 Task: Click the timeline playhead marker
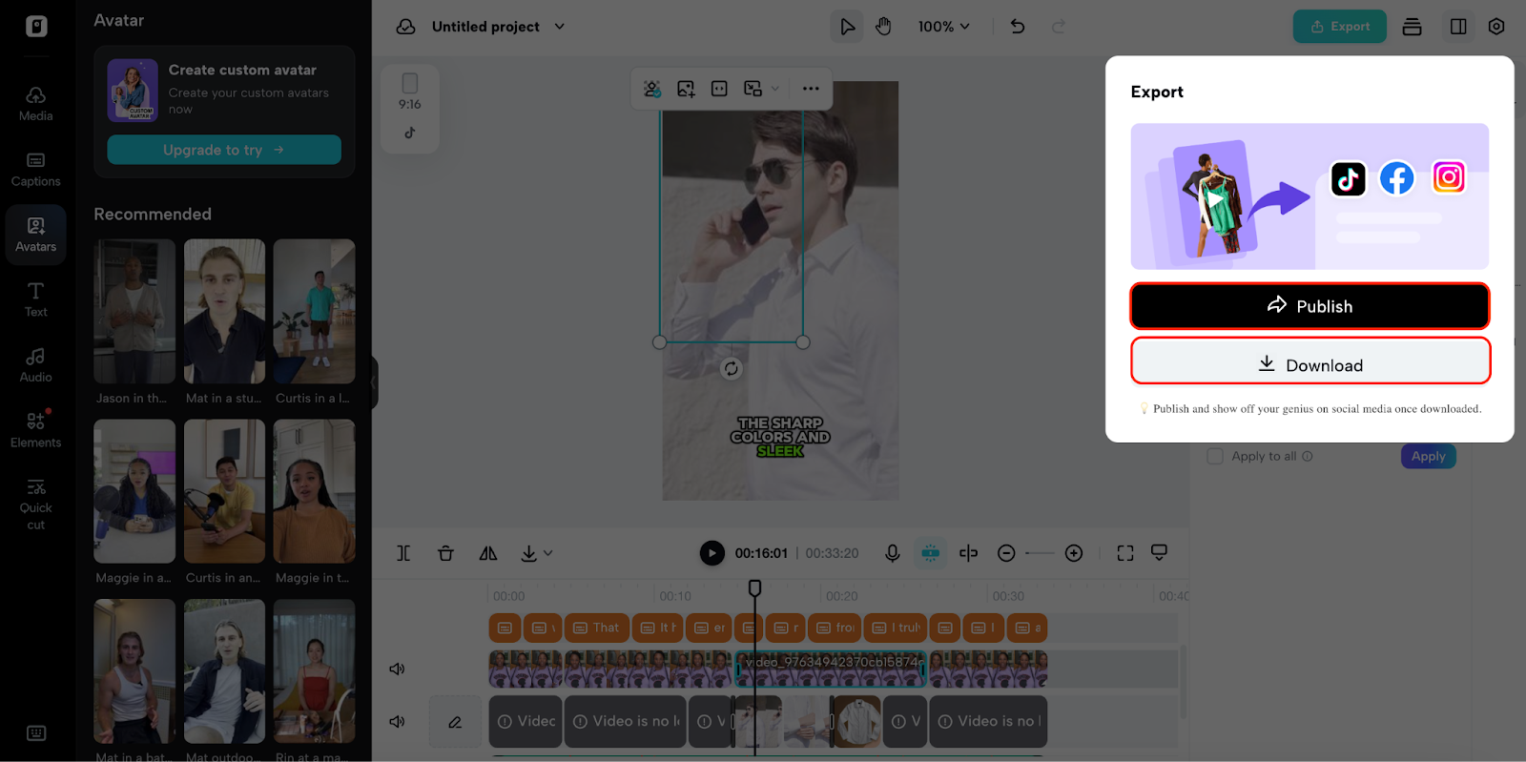[754, 588]
